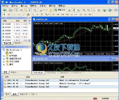The width and height of the screenshot is (119, 100).
Task: Switch to the USDJPY,H4 chart tab
Action: pos(77,73)
